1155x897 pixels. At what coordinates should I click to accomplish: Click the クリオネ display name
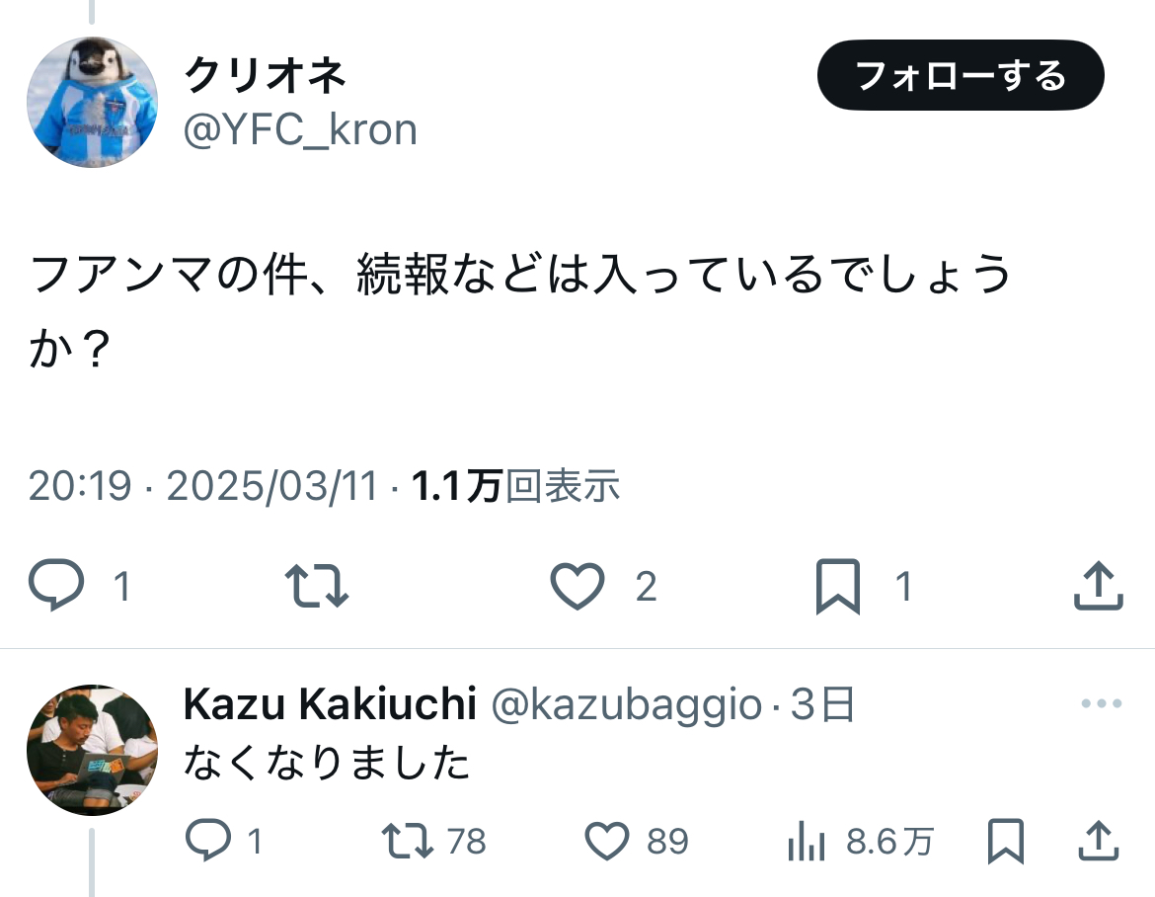[x=265, y=75]
